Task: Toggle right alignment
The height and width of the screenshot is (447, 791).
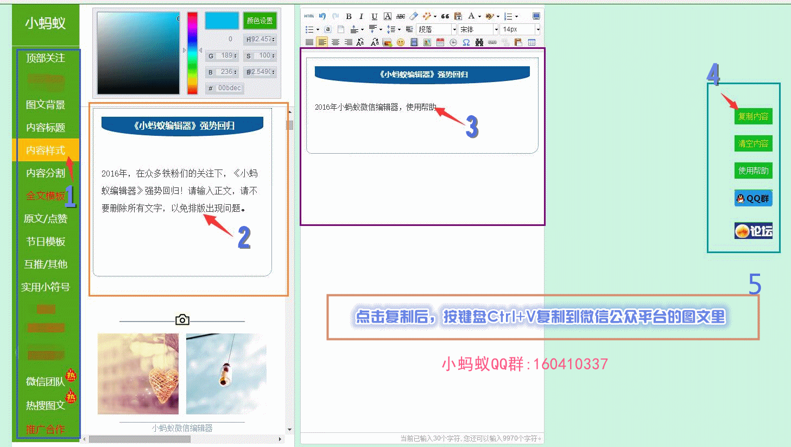Action: [x=349, y=42]
